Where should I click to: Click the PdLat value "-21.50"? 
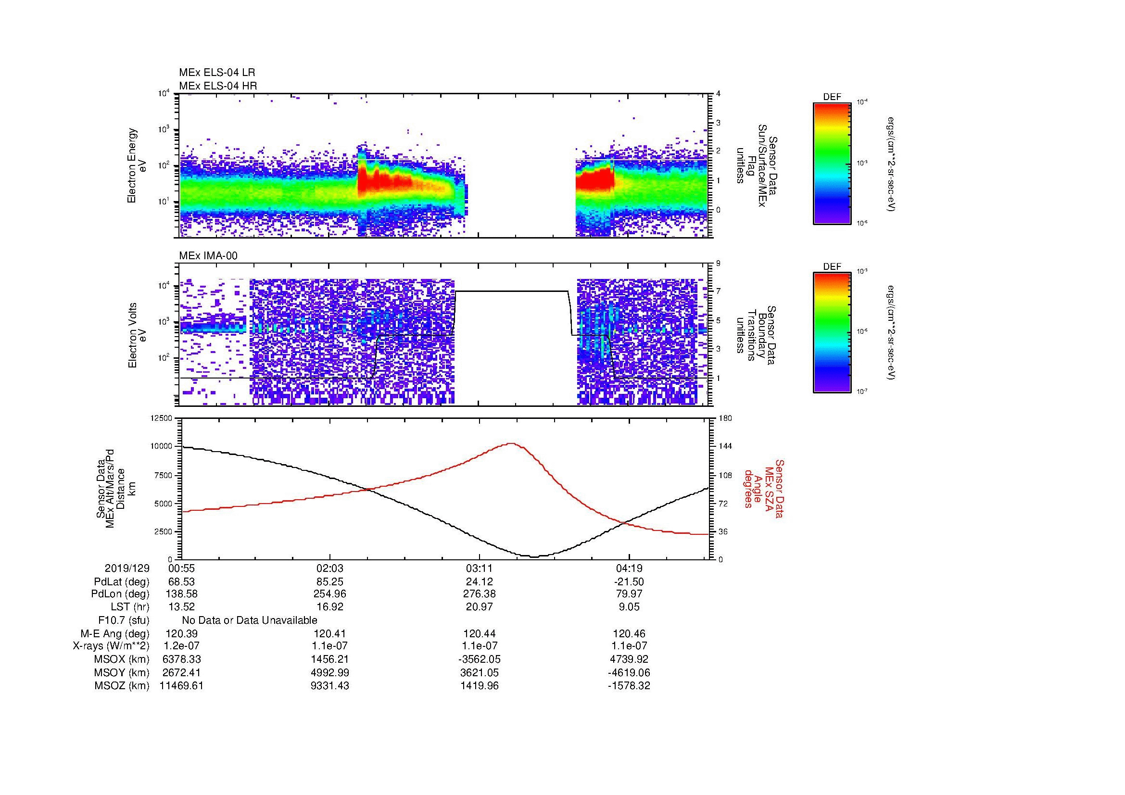point(629,582)
